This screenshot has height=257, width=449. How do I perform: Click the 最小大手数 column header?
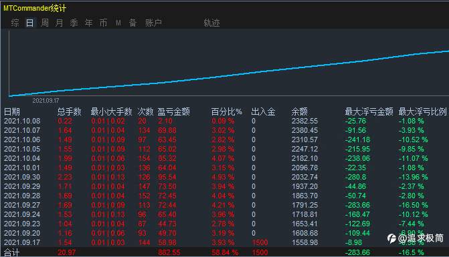[x=111, y=111]
